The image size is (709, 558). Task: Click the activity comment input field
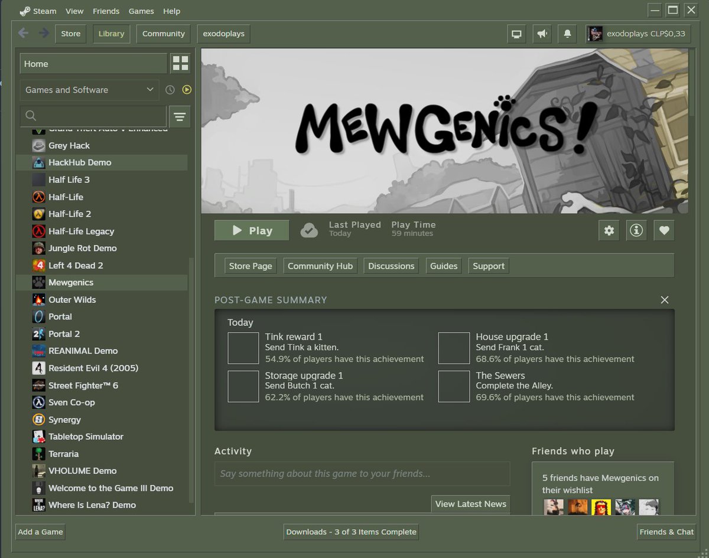tap(362, 474)
